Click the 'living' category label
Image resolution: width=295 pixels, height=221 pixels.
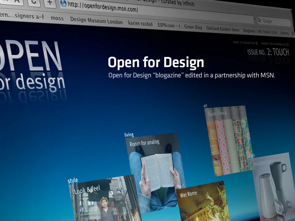pyautogui.click(x=129, y=135)
